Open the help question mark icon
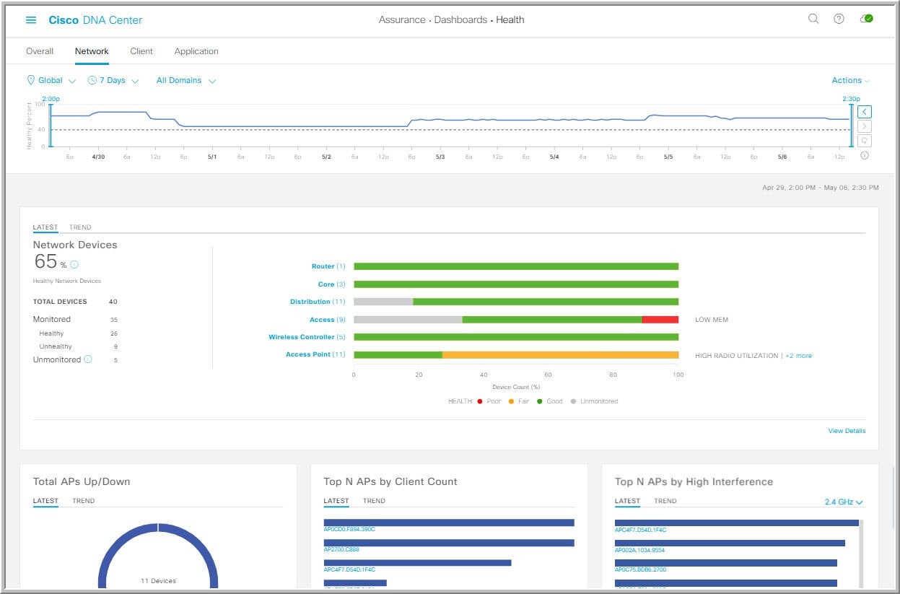The width and height of the screenshot is (900, 594). point(839,19)
